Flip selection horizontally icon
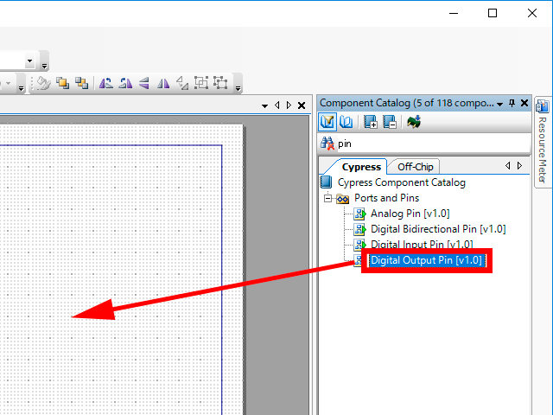Screen dimensions: 553x415 coord(163,83)
